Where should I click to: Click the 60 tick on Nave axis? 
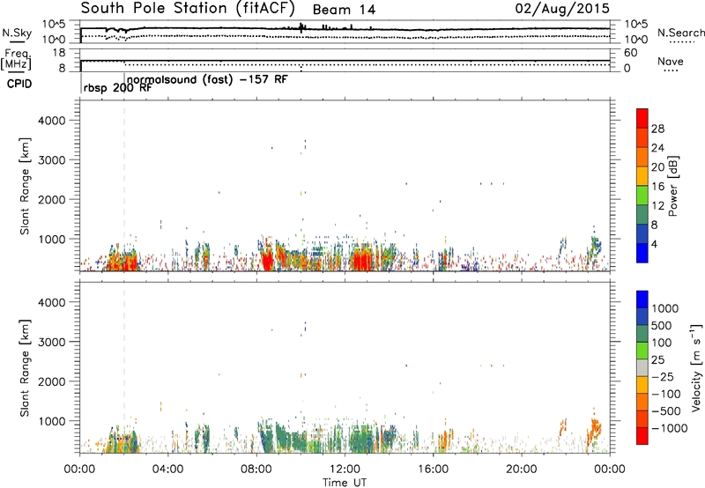[x=631, y=53]
